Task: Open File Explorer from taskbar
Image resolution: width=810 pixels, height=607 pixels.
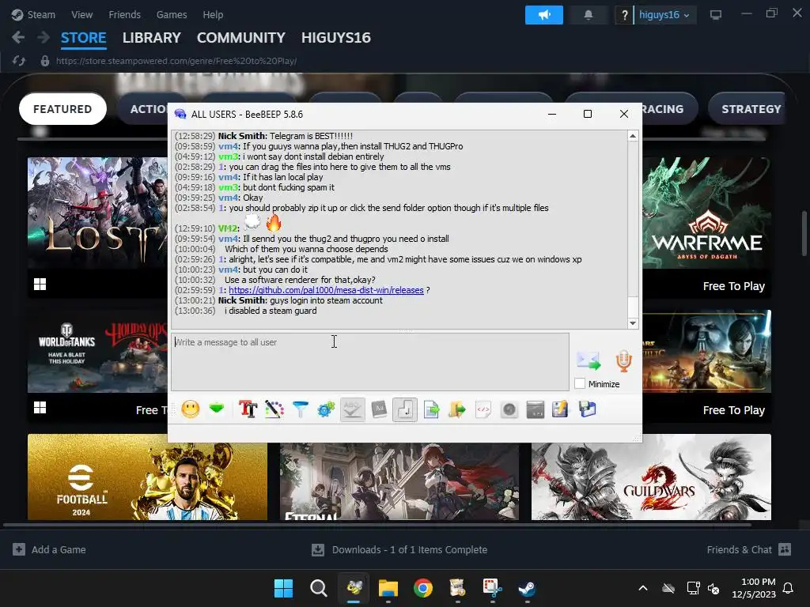Action: (388, 588)
